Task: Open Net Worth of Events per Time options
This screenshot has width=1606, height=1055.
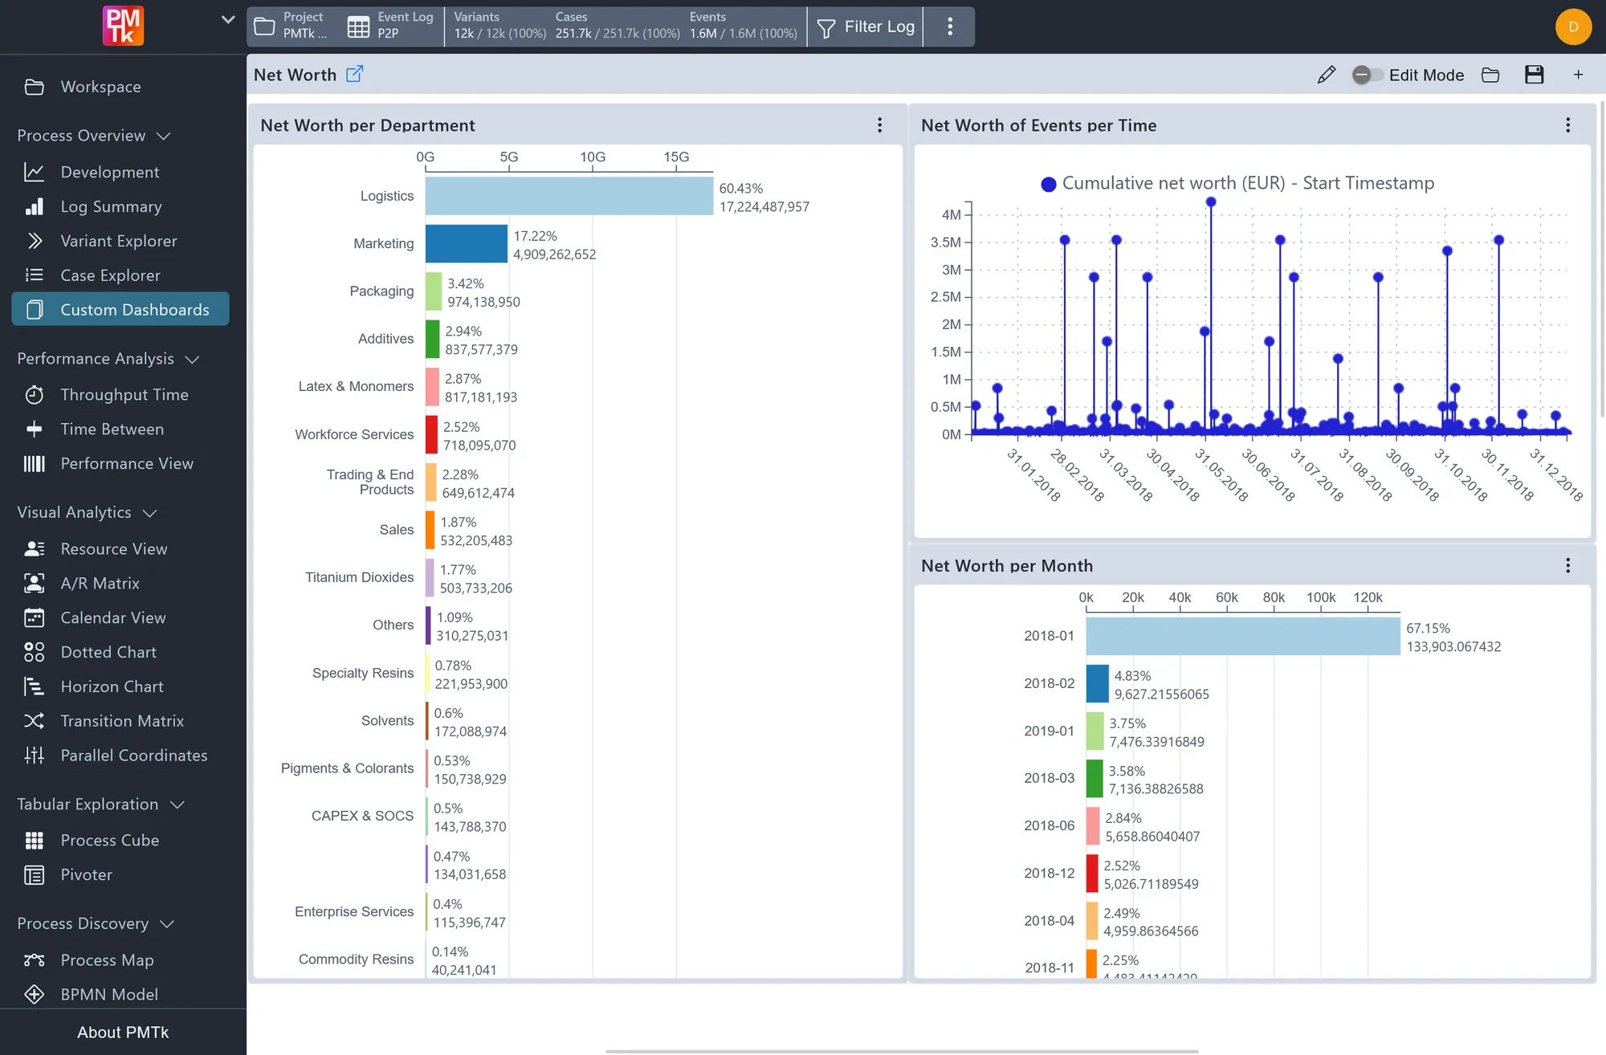Action: pyautogui.click(x=1567, y=124)
